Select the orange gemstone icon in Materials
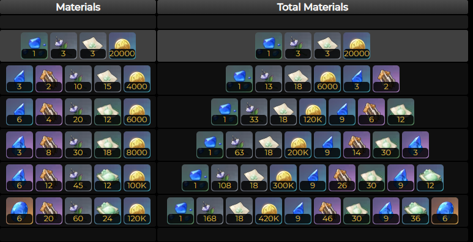This screenshot has height=242, width=473. 20,211
